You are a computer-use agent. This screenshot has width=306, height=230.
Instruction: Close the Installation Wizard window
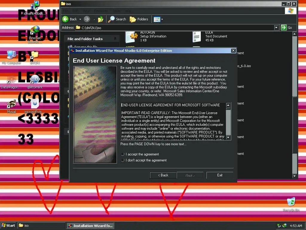(233, 51)
